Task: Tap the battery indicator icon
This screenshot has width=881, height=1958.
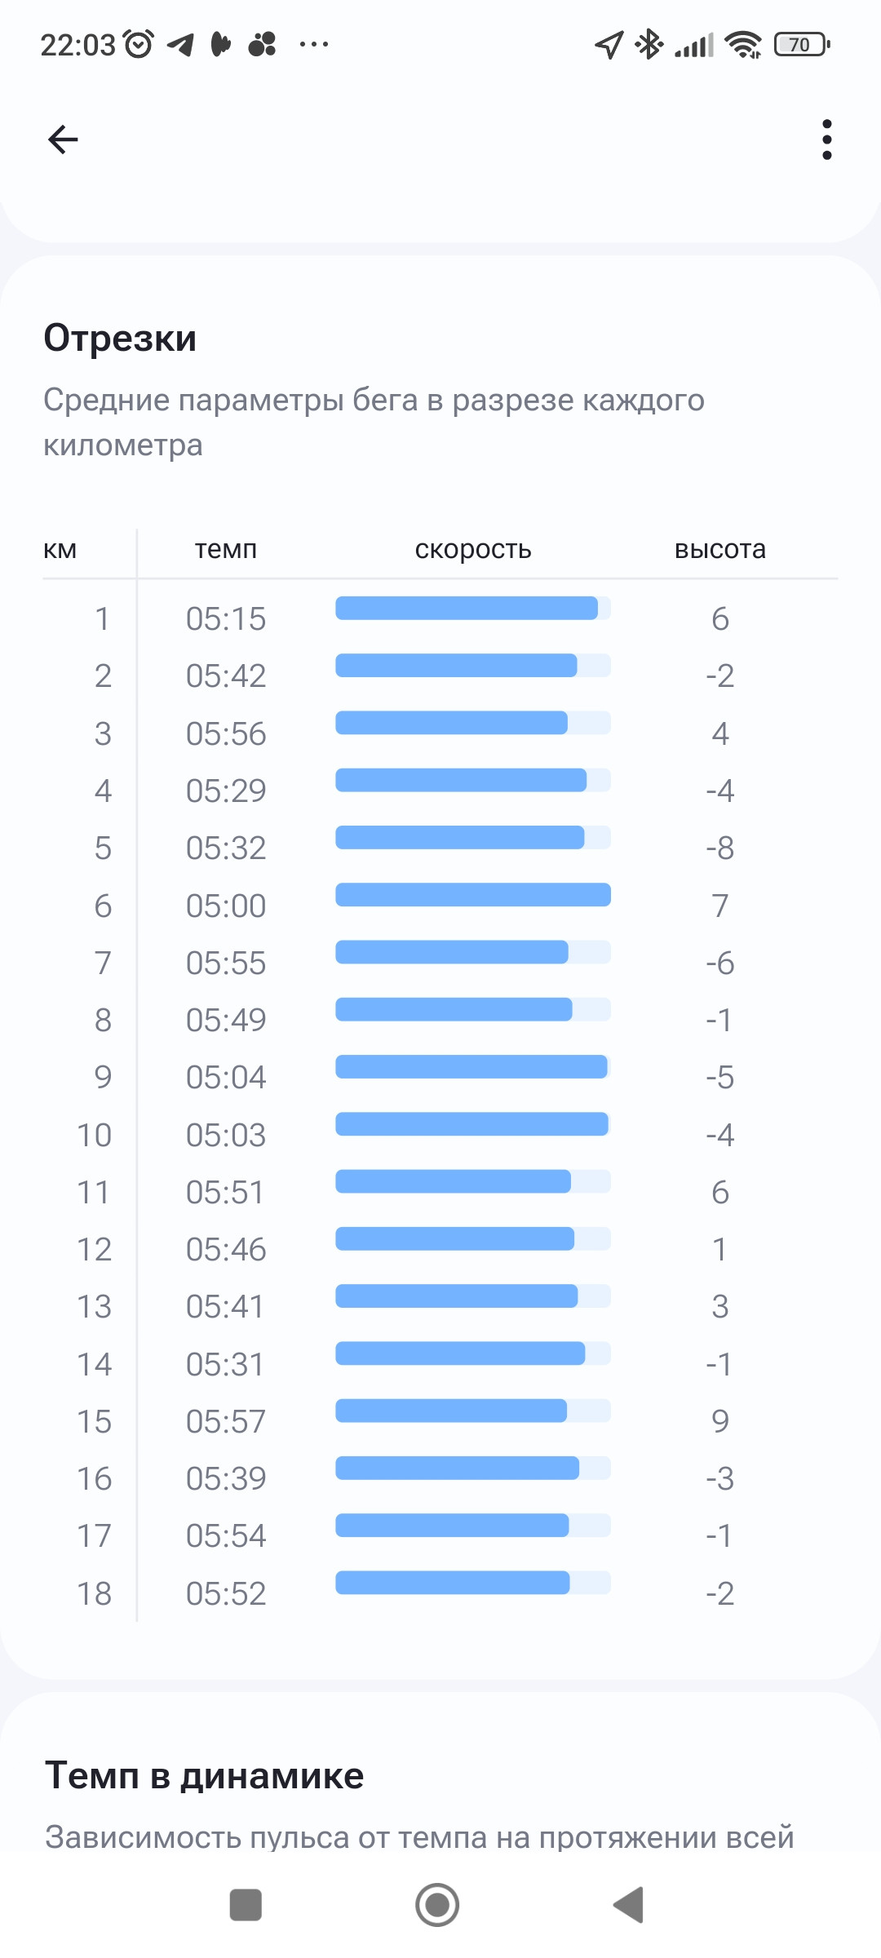Action: click(x=802, y=44)
